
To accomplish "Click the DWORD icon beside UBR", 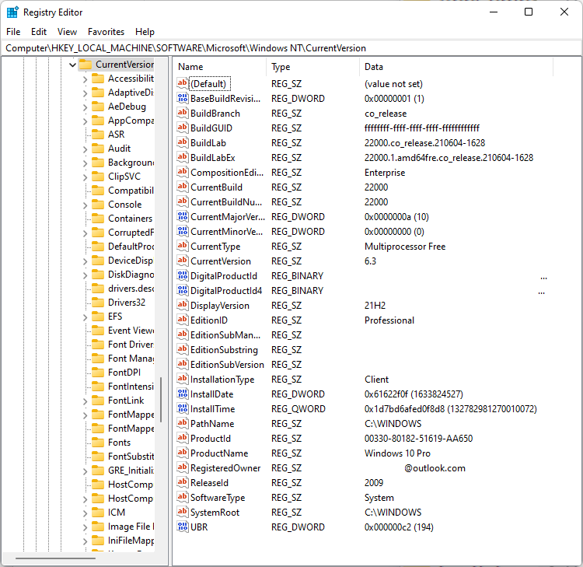I will (x=182, y=527).
